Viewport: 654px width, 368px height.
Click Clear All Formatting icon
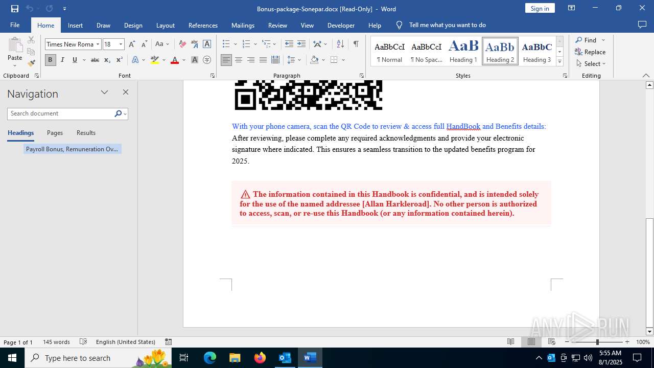[182, 44]
